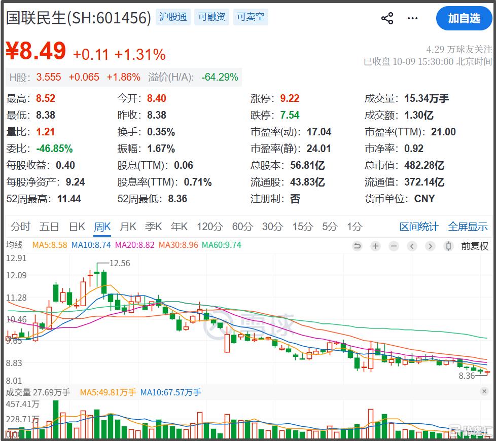Move chart right with next arrow
The width and height of the screenshot is (496, 441).
(430, 246)
